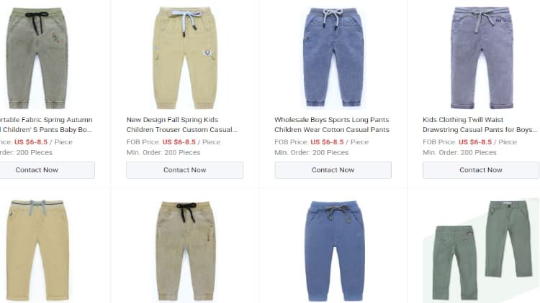Select the 'Children Trouser Custom Casual' title line
The height and width of the screenshot is (303, 540).
[181, 130]
